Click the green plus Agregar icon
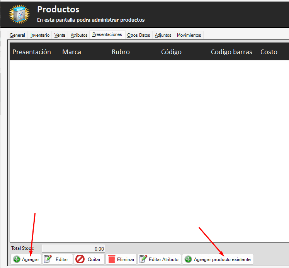The width and height of the screenshot is (289, 268). pos(17,259)
